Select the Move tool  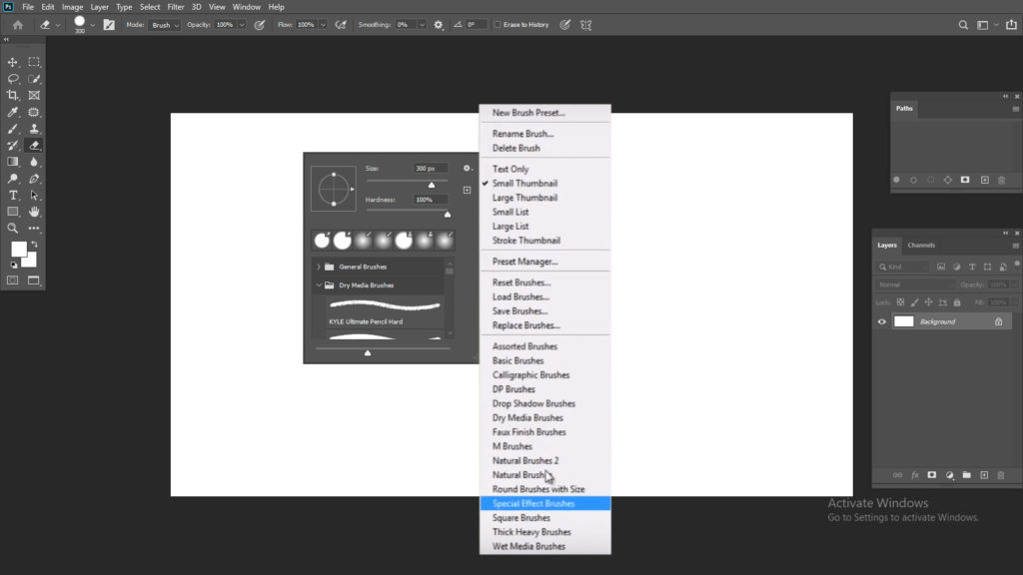(x=12, y=62)
